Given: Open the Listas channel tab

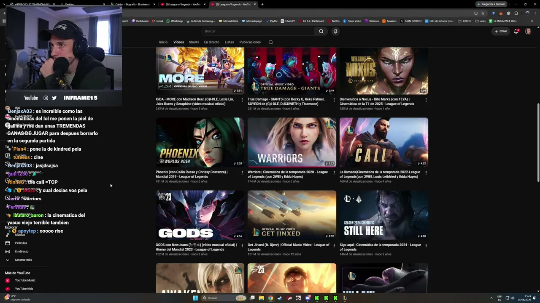Looking at the screenshot, I should tap(229, 42).
